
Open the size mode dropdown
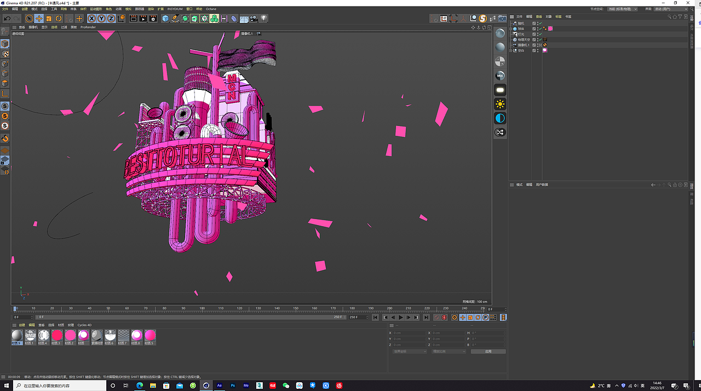(x=449, y=352)
